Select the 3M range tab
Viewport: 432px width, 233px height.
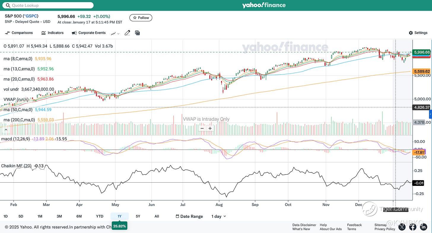tap(59, 216)
